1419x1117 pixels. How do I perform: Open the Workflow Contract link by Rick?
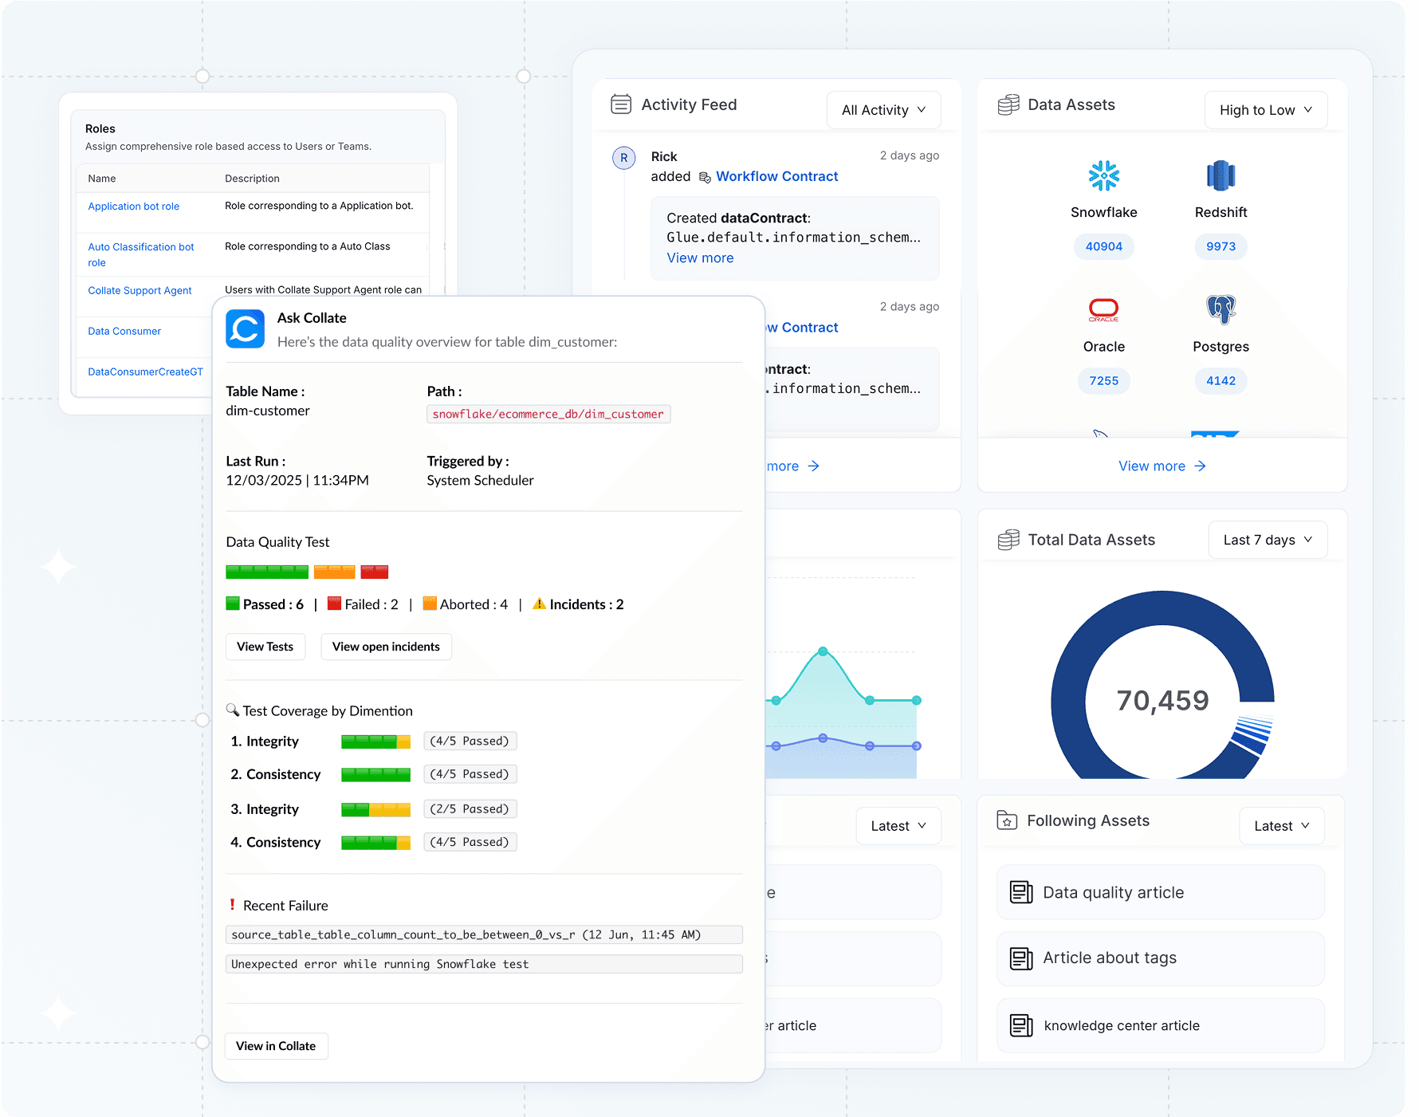coord(776,176)
